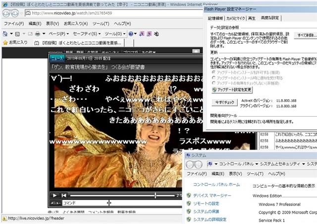Viewport: 317px width, 224px height.
Task: Click the IE address bar URL
Action: click(x=72, y=13)
